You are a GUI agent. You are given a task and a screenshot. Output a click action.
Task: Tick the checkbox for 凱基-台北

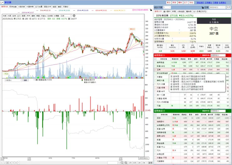[155, 66]
